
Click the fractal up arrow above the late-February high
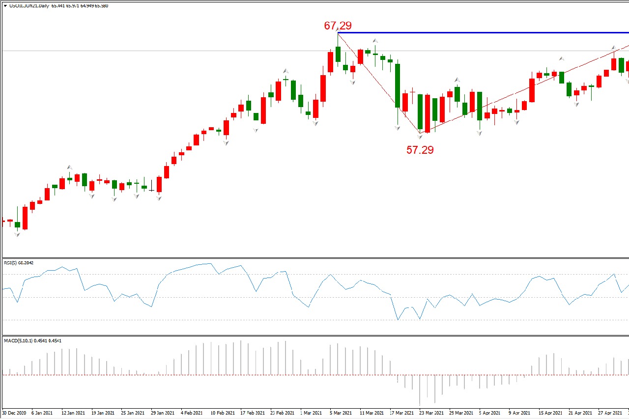(286, 71)
